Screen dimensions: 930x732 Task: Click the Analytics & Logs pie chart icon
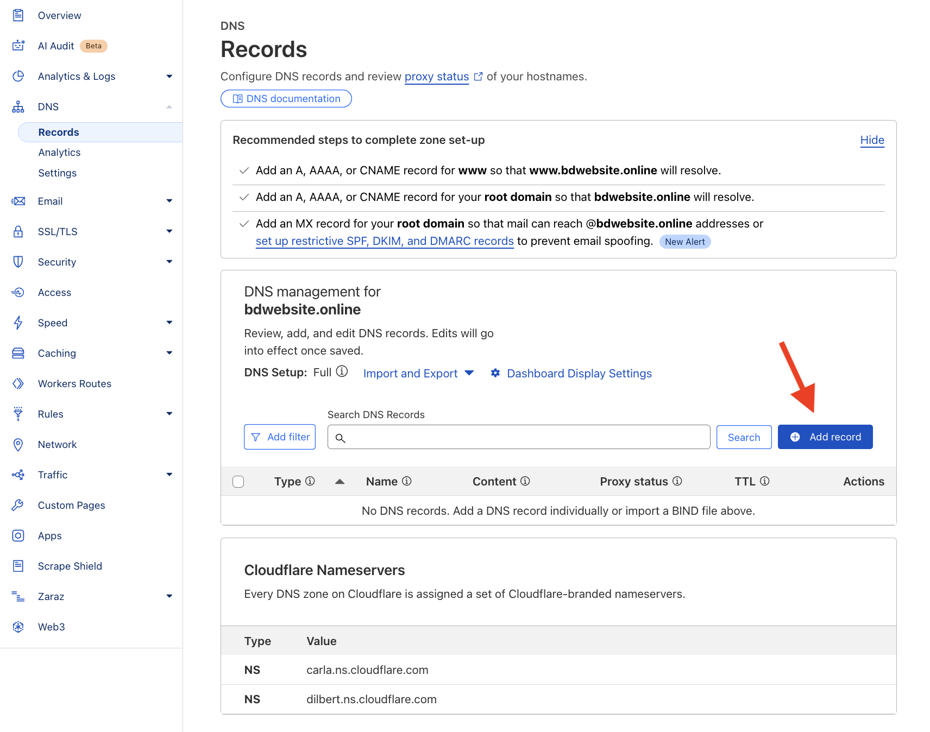(x=18, y=76)
